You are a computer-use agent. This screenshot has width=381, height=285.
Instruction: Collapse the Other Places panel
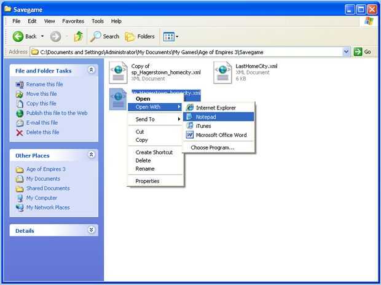[x=92, y=155]
